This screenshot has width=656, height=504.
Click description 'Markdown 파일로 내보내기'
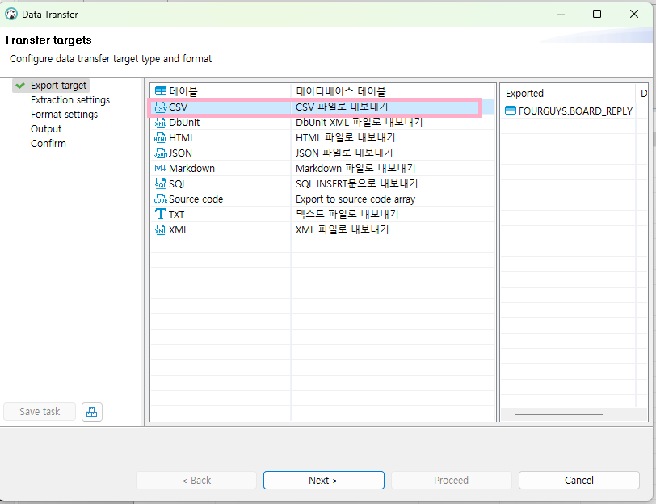(x=355, y=169)
